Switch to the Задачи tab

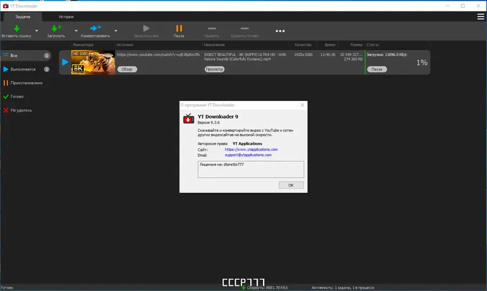click(23, 17)
